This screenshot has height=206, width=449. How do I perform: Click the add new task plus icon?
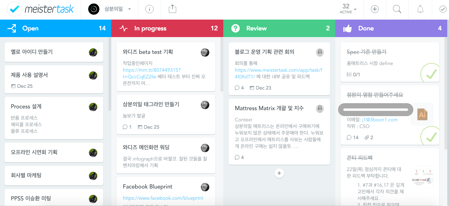click(375, 9)
